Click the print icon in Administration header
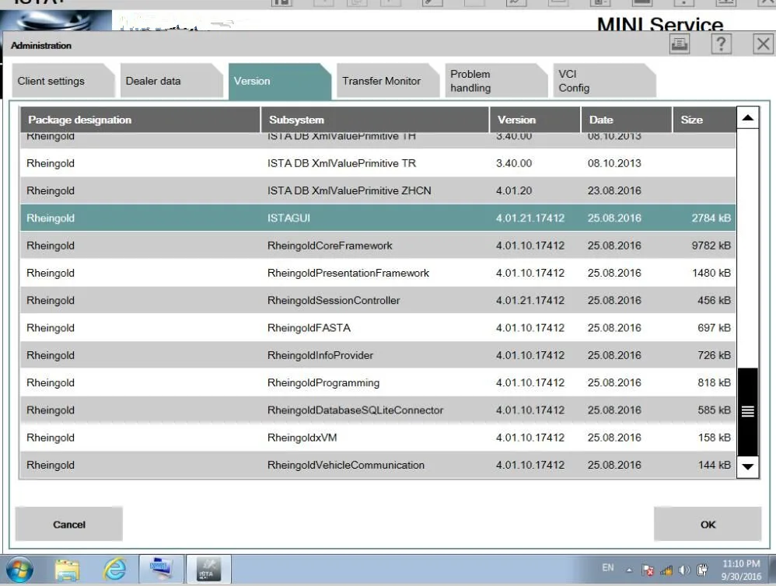 (x=680, y=44)
